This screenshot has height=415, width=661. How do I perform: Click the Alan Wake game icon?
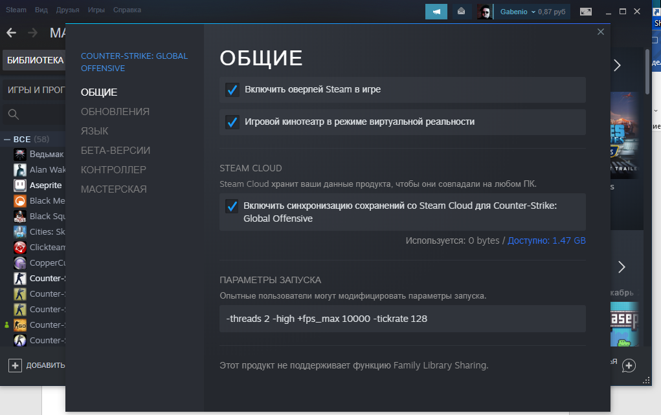(x=20, y=170)
